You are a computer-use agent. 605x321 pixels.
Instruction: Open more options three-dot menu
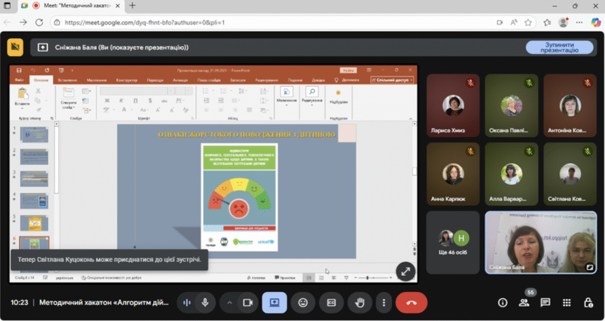pyautogui.click(x=383, y=303)
